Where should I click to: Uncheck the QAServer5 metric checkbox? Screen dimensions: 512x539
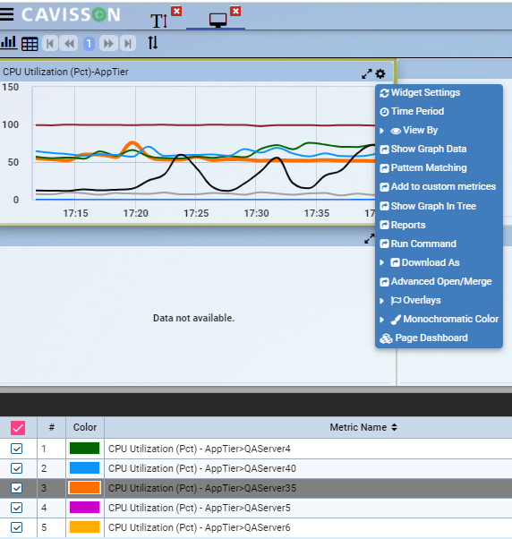pos(16,508)
